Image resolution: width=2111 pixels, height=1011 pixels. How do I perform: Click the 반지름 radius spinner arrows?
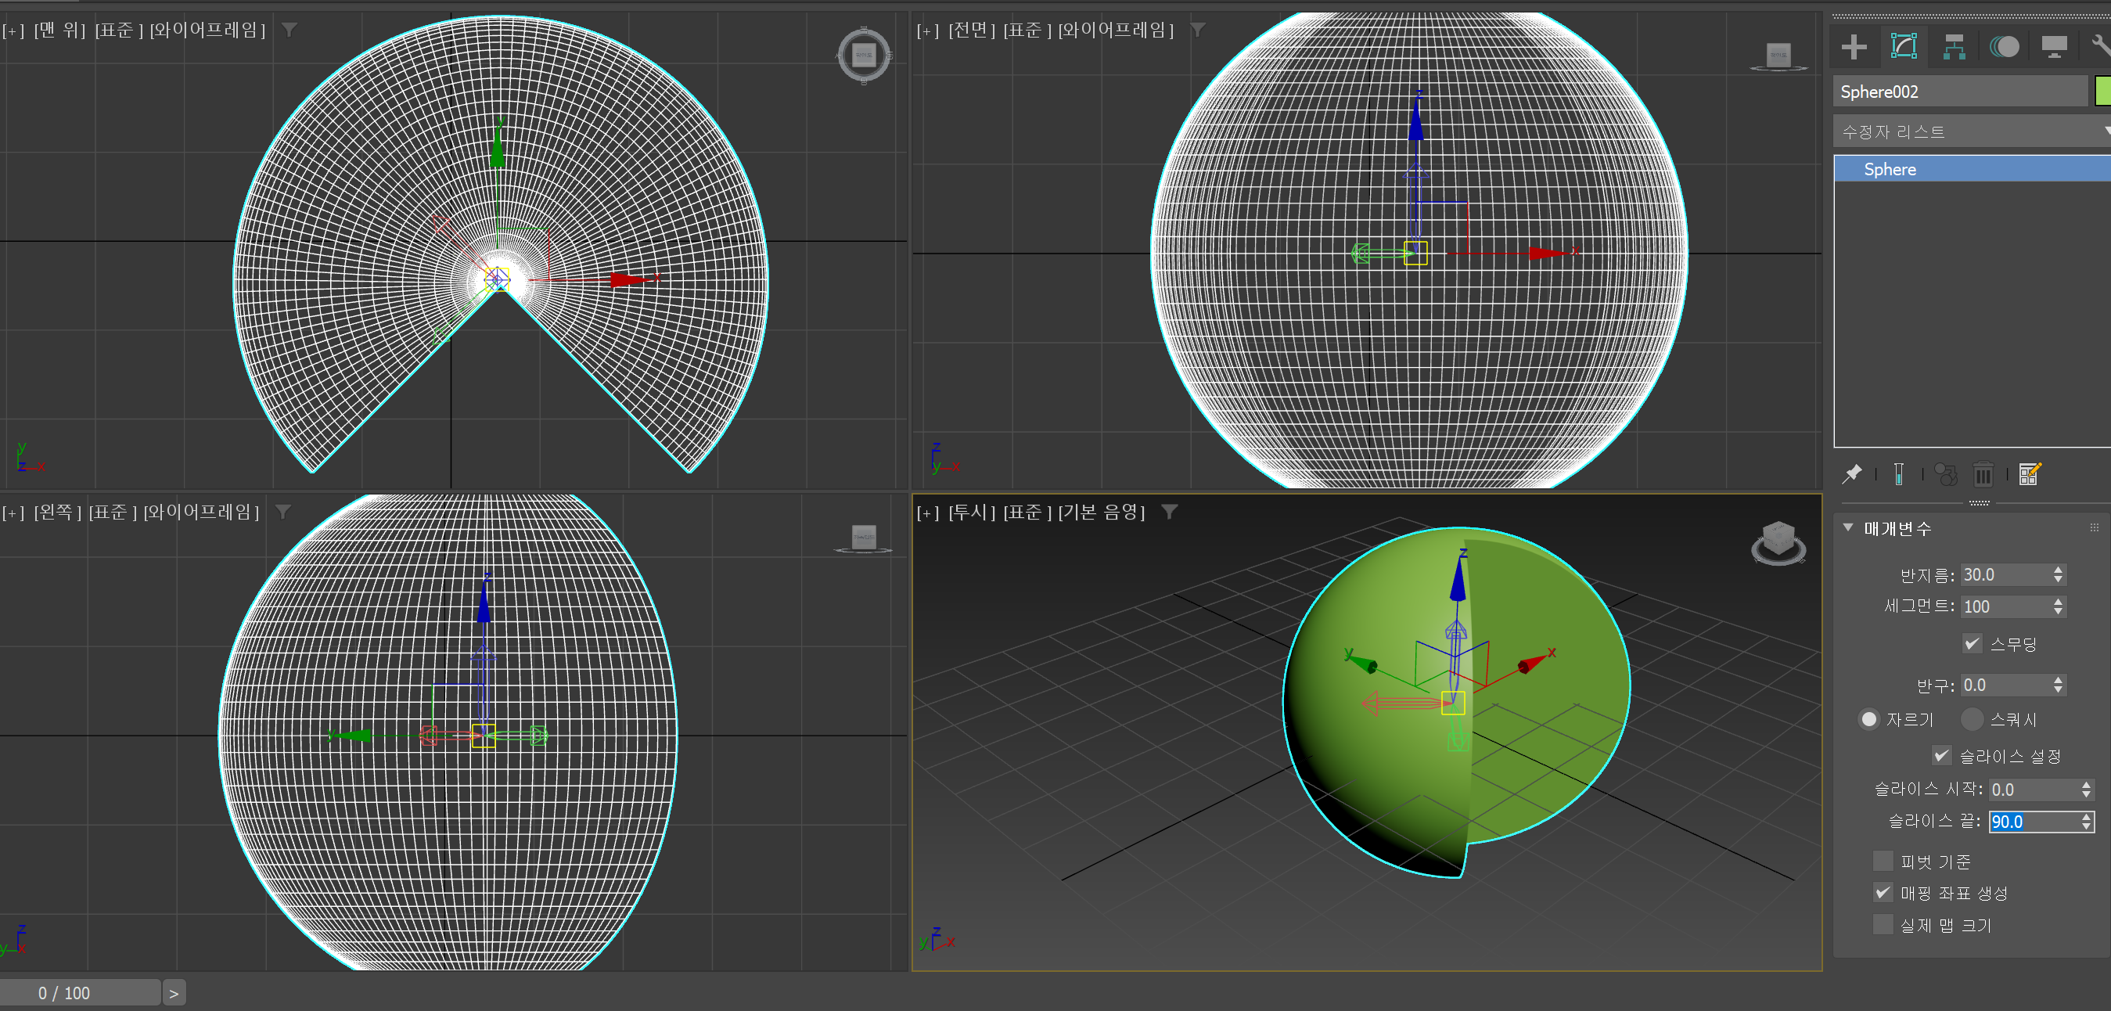[x=2059, y=575]
